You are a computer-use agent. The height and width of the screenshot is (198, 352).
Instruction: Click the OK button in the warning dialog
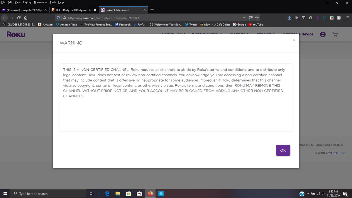283,150
